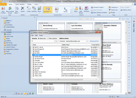Open the Categorize dropdown
This screenshot has width=136, height=98.
(x=114, y=7)
